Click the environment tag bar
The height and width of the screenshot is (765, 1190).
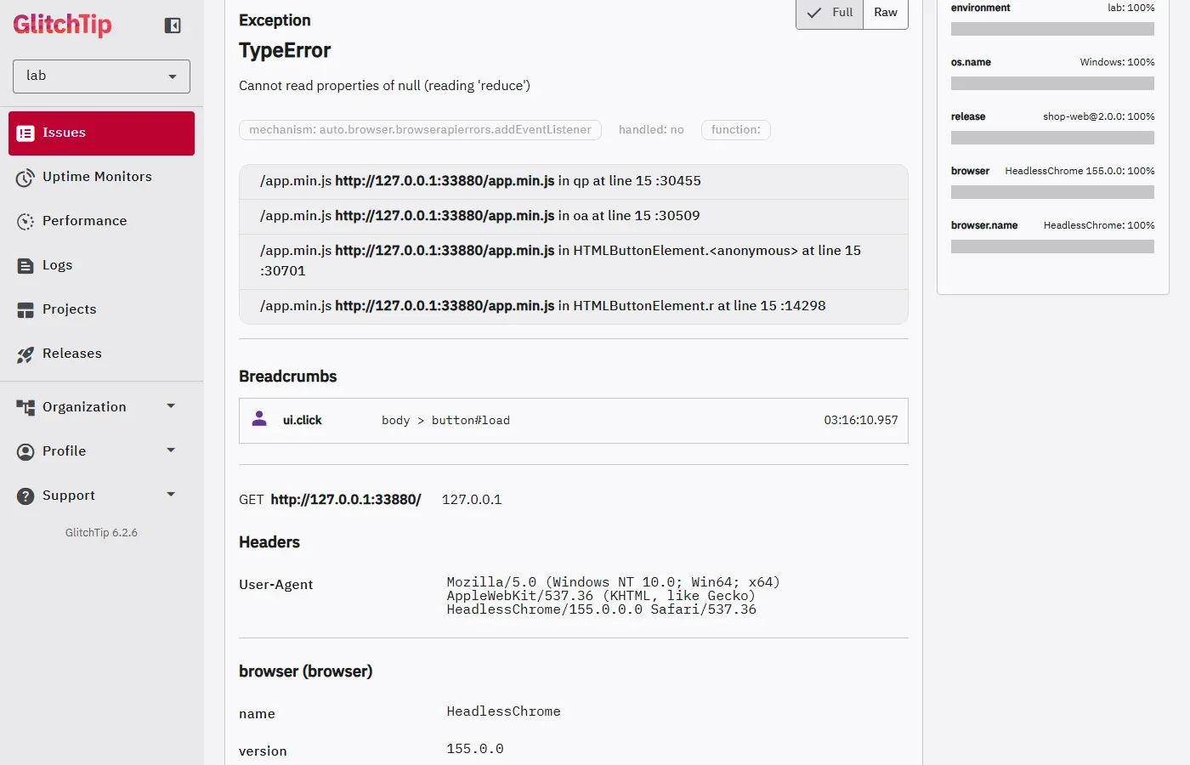(1052, 29)
